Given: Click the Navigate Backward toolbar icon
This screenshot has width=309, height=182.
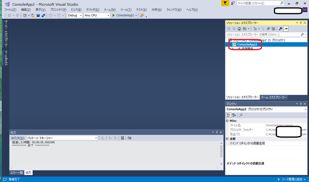Looking at the screenshot, I should pos(9,15).
